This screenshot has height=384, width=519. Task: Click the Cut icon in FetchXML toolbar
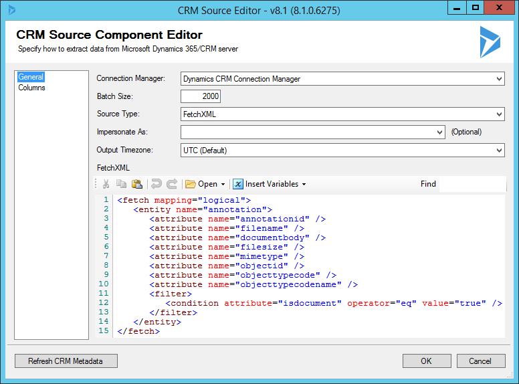106,184
